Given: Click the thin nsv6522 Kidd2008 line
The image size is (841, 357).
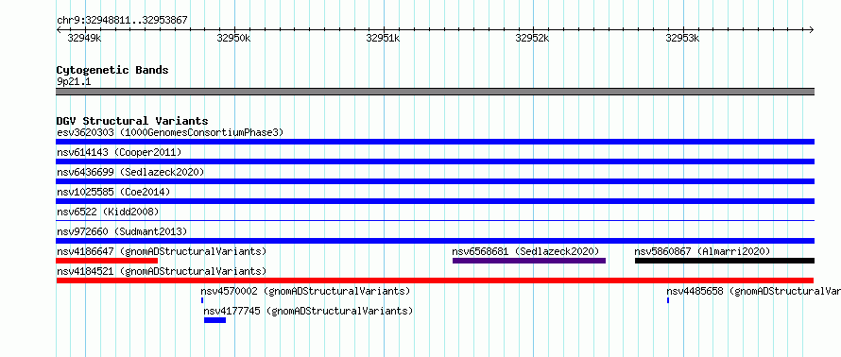Looking at the screenshot, I should coord(435,220).
